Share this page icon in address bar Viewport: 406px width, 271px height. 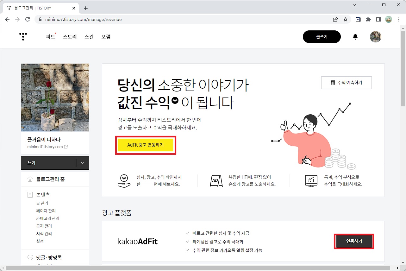335,19
